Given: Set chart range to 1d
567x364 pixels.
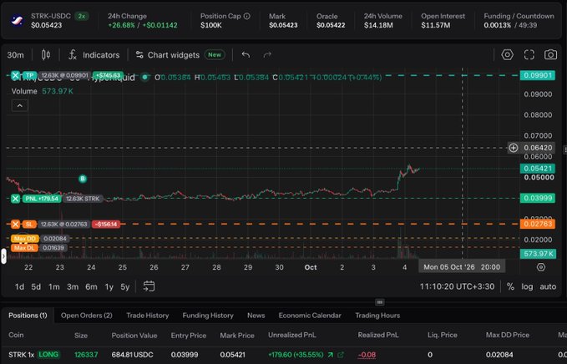Looking at the screenshot, I should (x=19, y=286).
